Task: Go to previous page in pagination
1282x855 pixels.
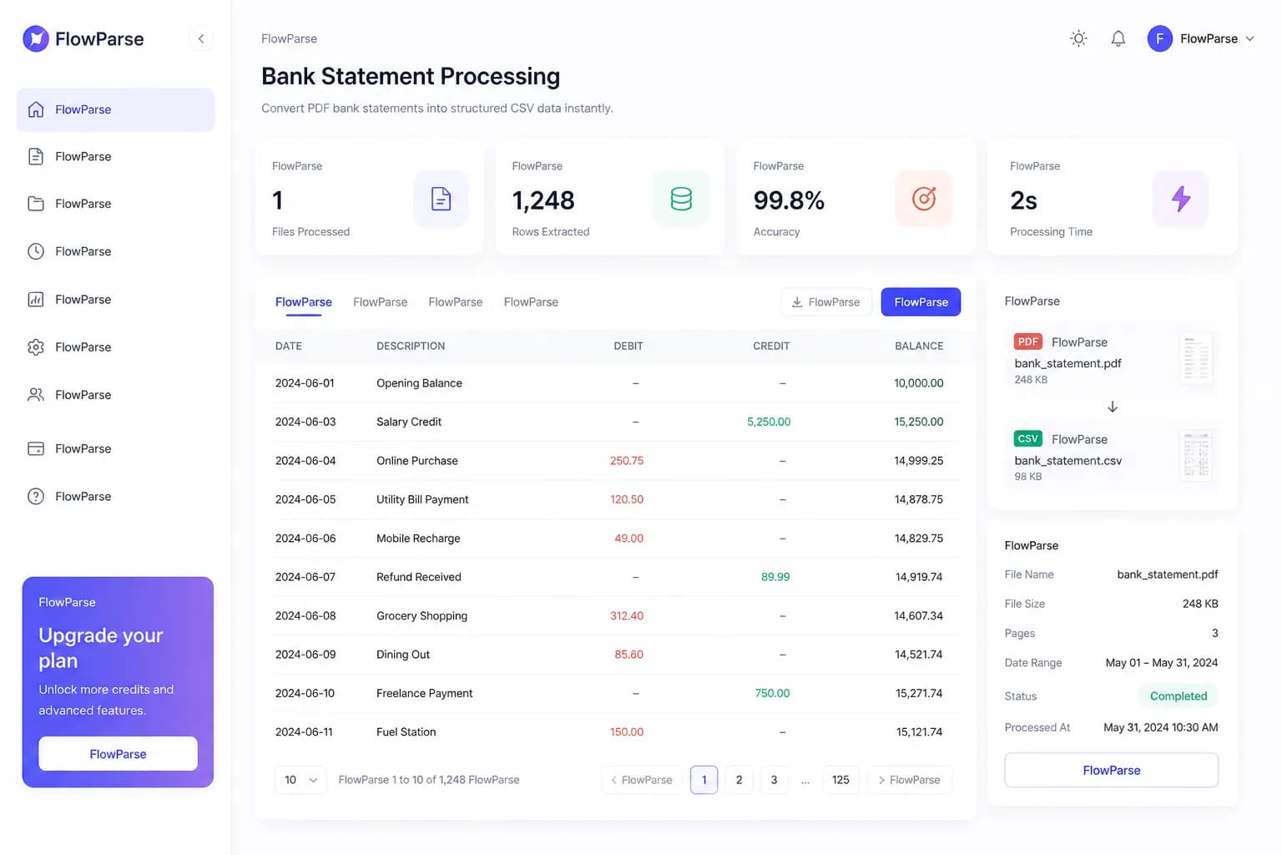Action: click(641, 780)
